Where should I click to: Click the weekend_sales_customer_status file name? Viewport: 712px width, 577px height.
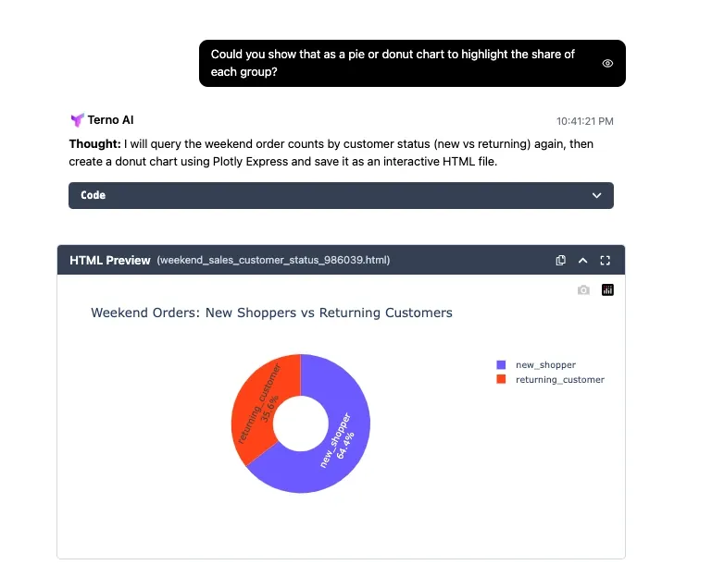click(x=273, y=261)
